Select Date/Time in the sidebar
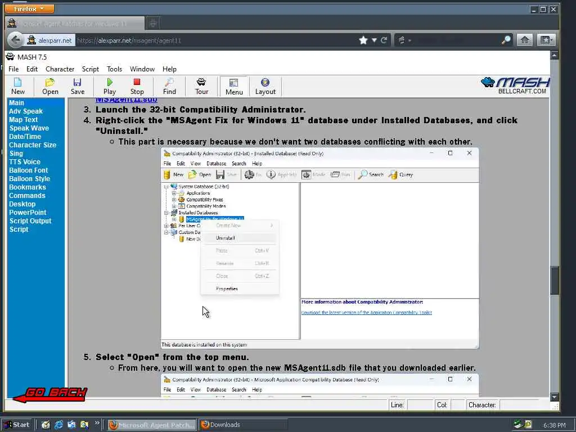This screenshot has width=576, height=432. click(x=25, y=137)
